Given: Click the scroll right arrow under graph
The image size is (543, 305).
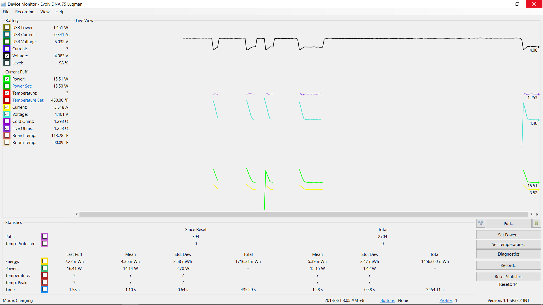Looking at the screenshot, I should (531, 214).
